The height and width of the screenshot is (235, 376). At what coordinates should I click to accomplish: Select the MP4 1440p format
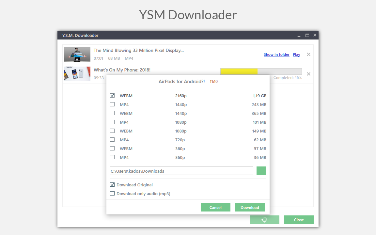click(x=112, y=104)
